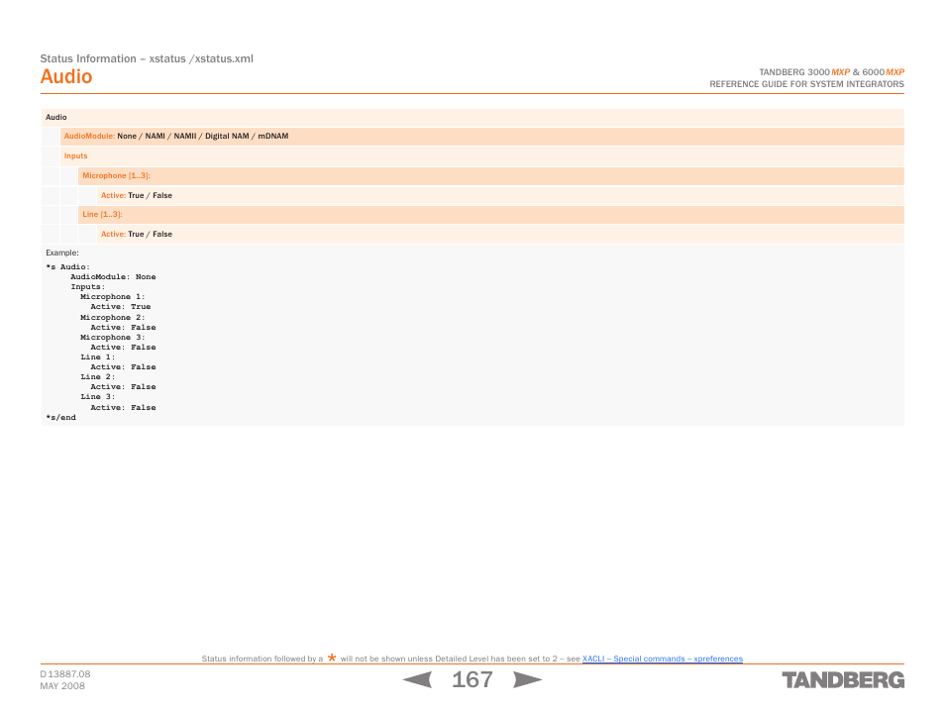Go to next page arrow

click(x=527, y=679)
